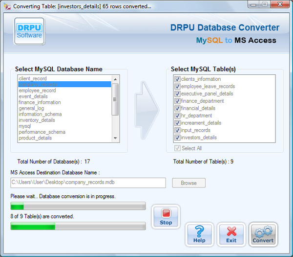The height and width of the screenshot is (257, 293).
Task: Click the destination database path field
Action: point(88,183)
